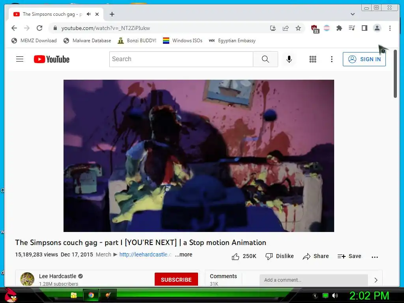Open the Malware Database bookmark
The width and height of the screenshot is (404, 303).
[87, 41]
